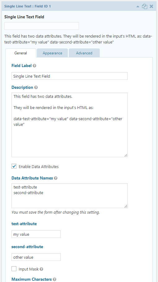Click the preview Single Line Text input
Viewport: 158px width, 282px height.
pos(42,26)
